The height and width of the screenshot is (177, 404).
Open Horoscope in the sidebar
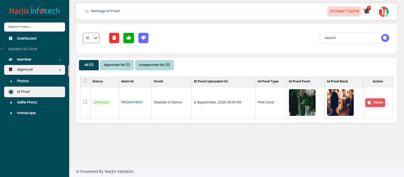pos(26,113)
